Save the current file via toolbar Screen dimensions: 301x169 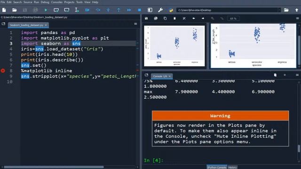click(x=25, y=10)
